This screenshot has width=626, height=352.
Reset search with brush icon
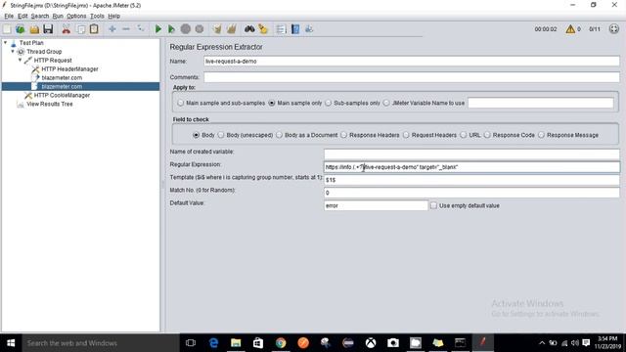(263, 29)
